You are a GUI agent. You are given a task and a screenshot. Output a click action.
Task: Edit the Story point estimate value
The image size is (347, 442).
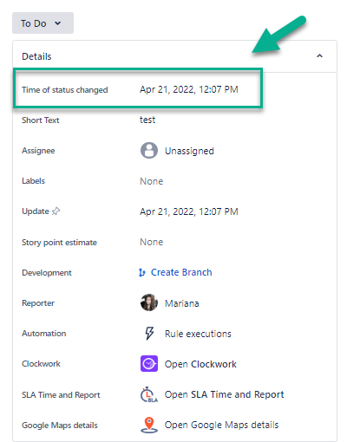tap(152, 242)
